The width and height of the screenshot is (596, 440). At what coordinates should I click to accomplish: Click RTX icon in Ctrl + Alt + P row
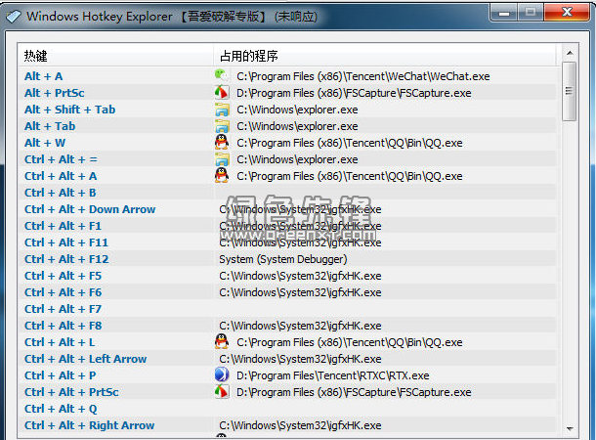tap(222, 374)
